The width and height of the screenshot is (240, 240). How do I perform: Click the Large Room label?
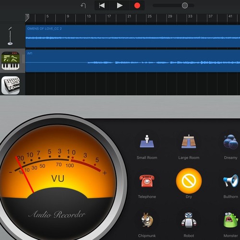(189, 157)
